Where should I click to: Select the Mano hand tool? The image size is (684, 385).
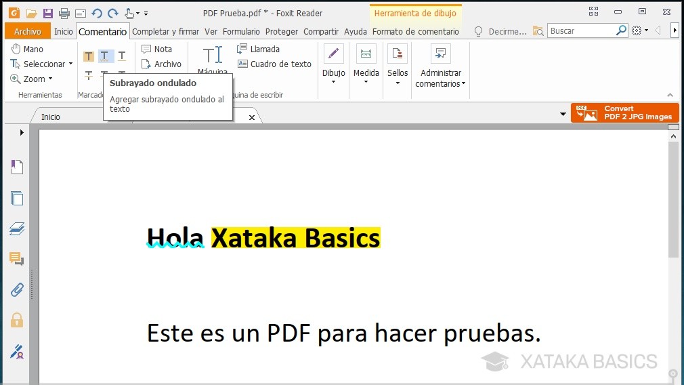click(27, 49)
